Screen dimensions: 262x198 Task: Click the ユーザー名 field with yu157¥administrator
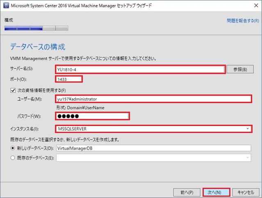click(153, 99)
